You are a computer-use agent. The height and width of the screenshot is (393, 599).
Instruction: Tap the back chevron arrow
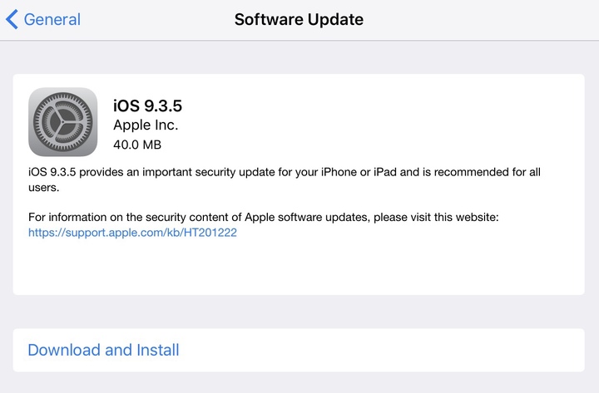point(12,19)
